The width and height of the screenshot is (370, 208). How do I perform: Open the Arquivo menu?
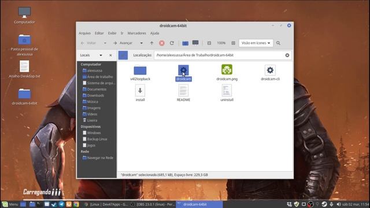point(85,34)
